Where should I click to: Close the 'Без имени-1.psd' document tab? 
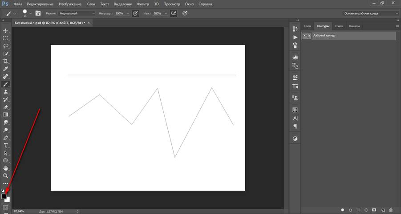tap(89, 23)
